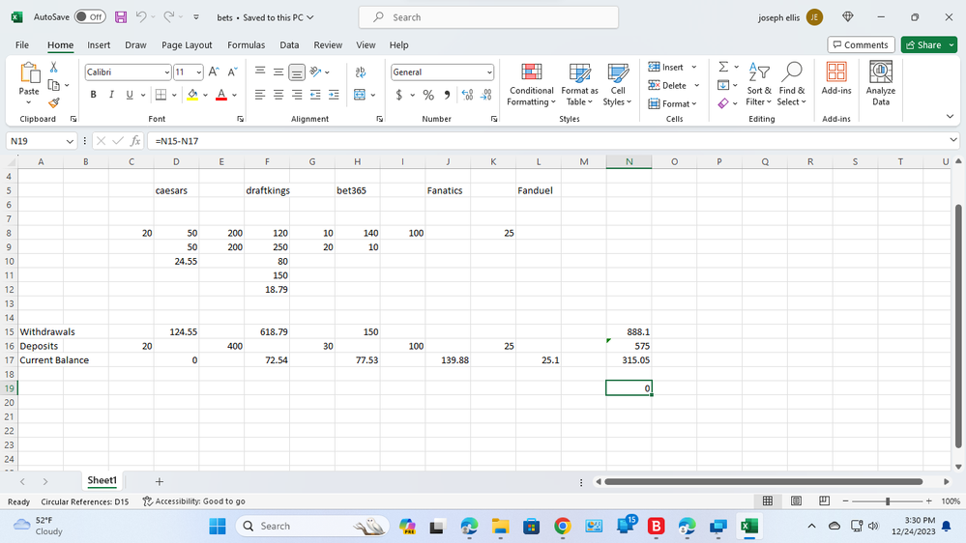This screenshot has width=966, height=543.
Task: Open the Calibri font name dropdown
Action: [x=166, y=72]
